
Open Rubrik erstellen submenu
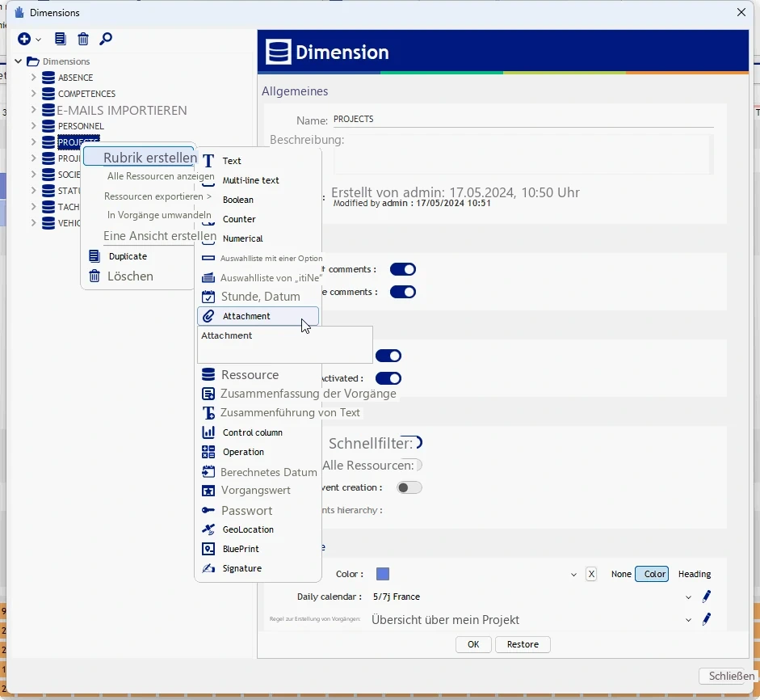tap(140, 157)
